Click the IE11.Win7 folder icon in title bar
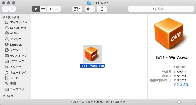Screen dimensions: 196x105 tap(89, 3)
